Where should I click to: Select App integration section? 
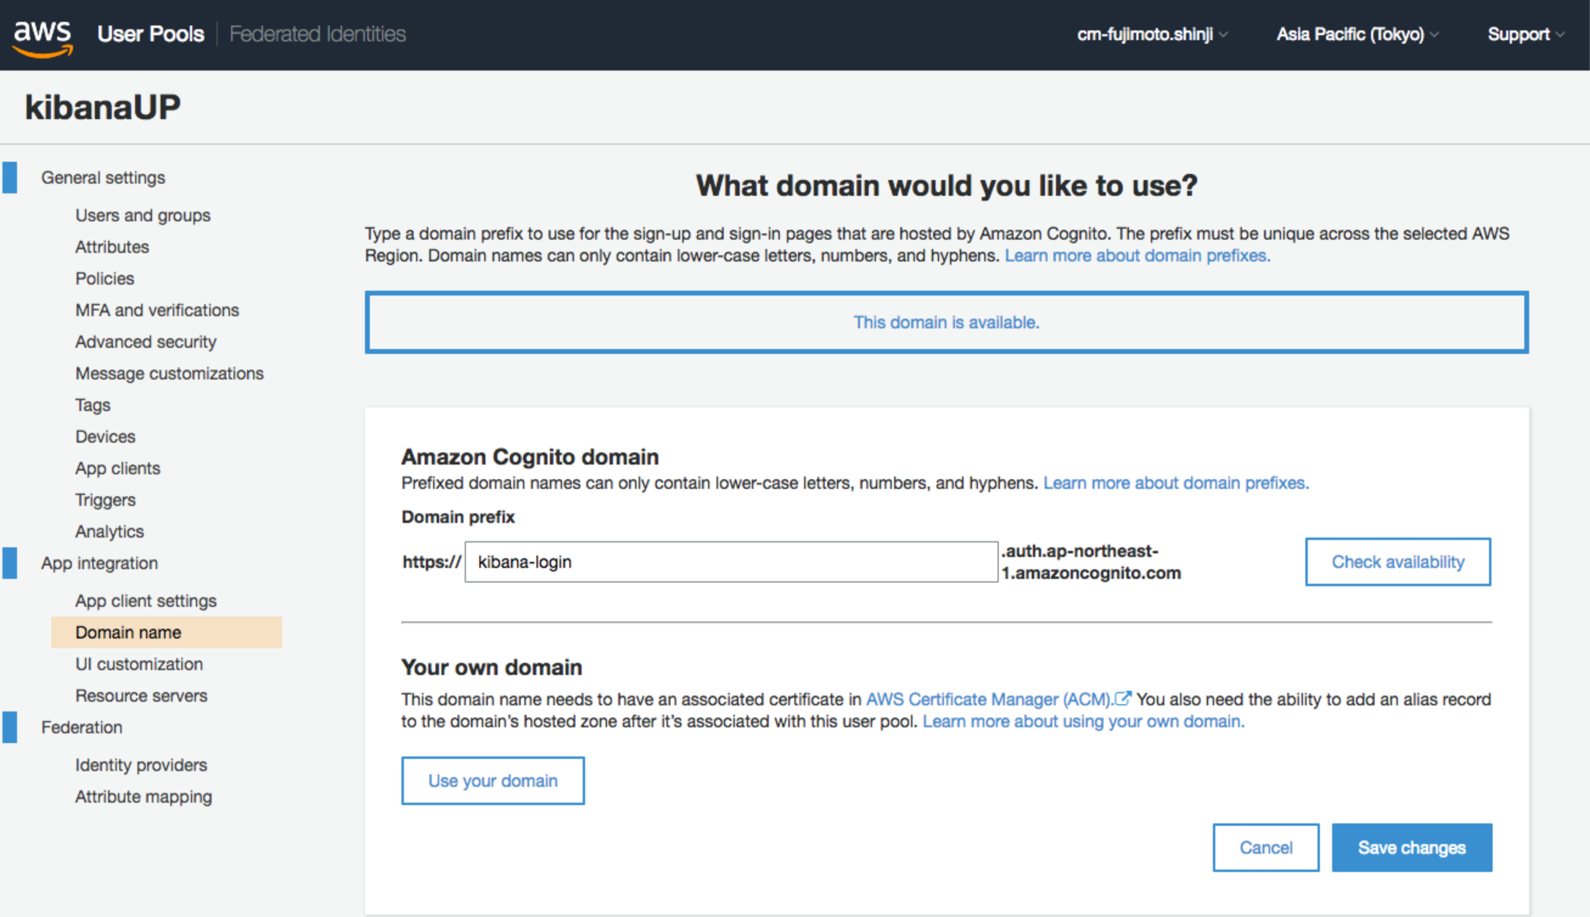point(100,563)
